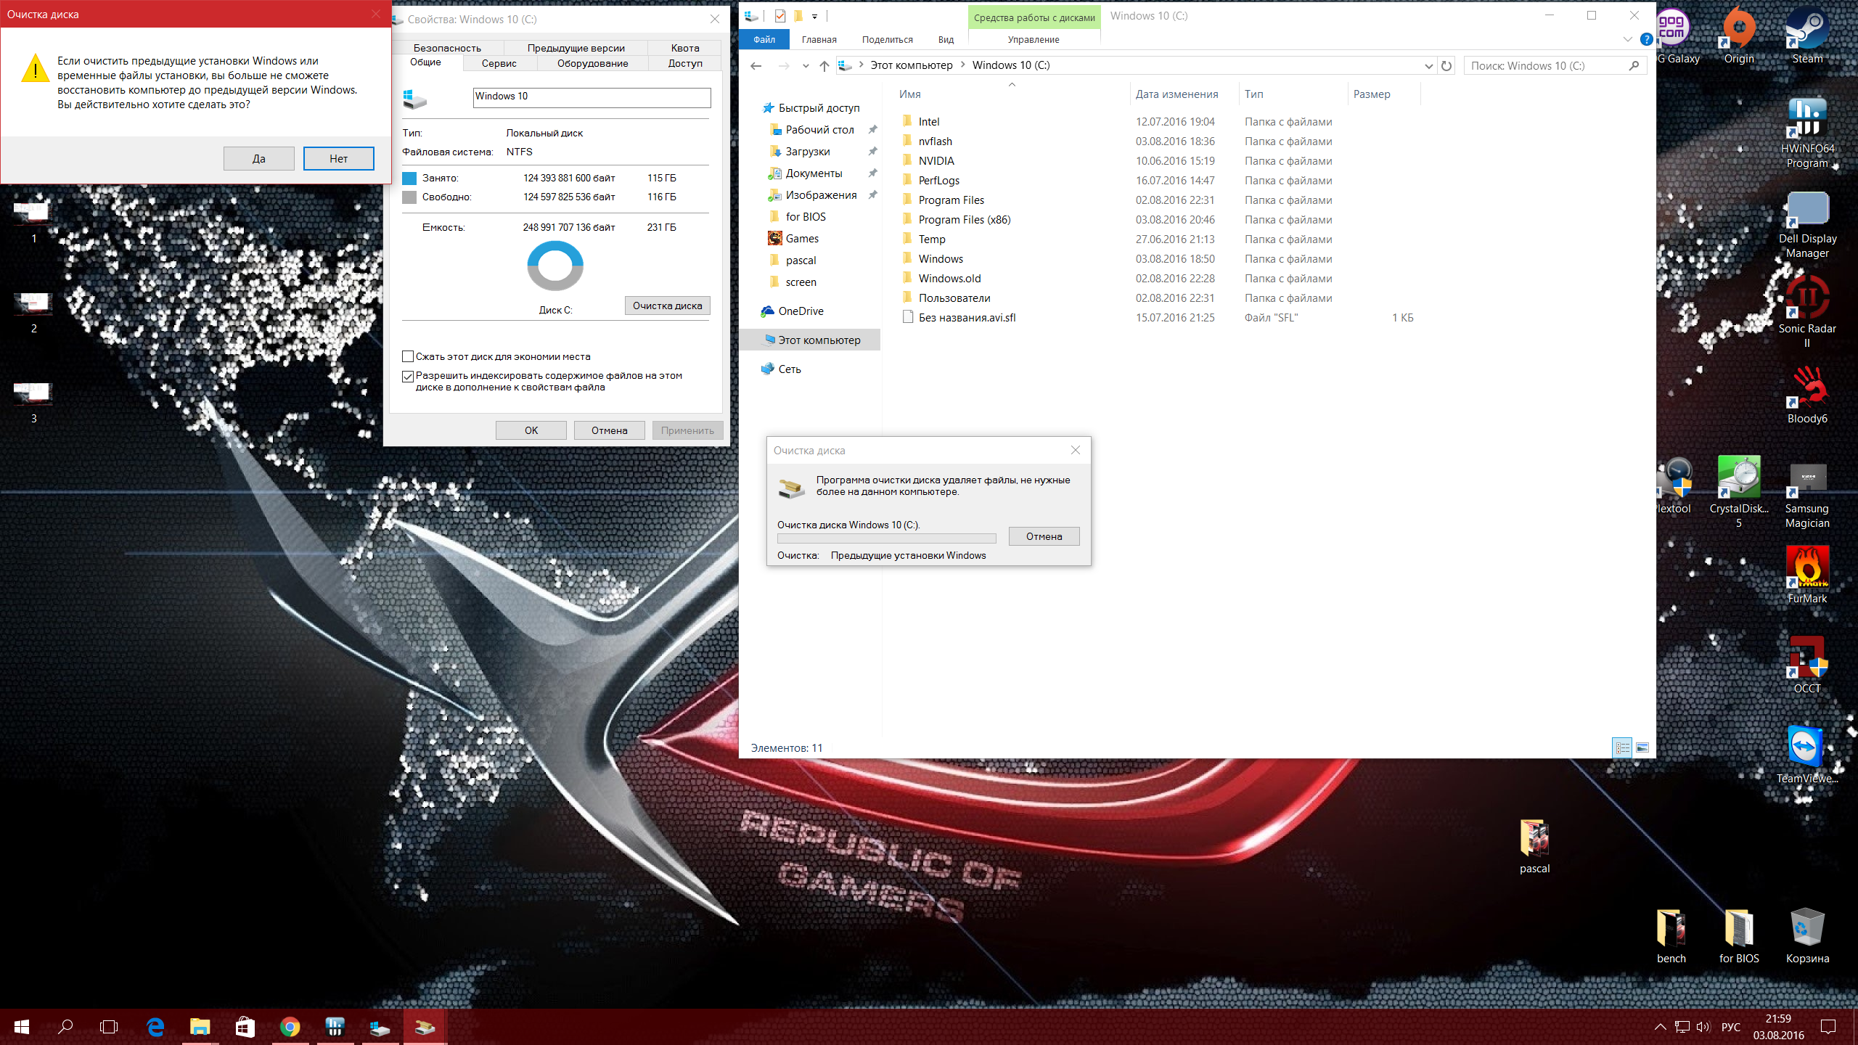Switch to large thumbnails view mode

tap(1642, 747)
